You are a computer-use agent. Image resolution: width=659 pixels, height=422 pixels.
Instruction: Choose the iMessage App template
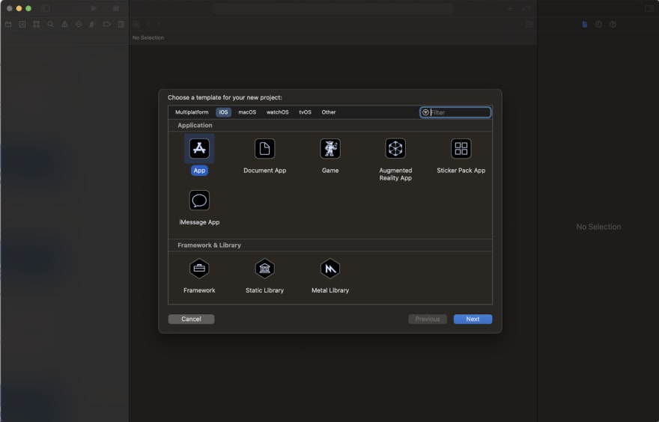pos(199,207)
